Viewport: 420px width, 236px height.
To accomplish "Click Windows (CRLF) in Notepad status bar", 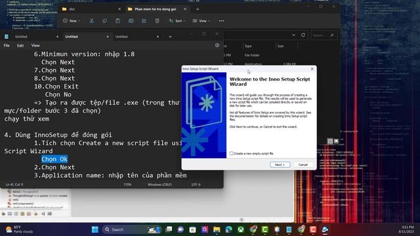I will pyautogui.click(x=159, y=184).
